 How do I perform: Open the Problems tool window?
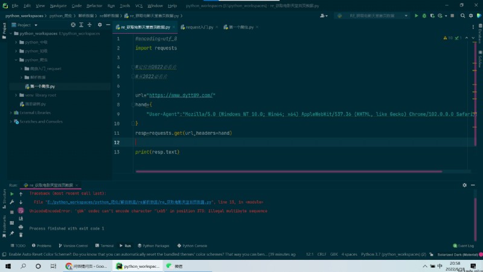pos(42,246)
